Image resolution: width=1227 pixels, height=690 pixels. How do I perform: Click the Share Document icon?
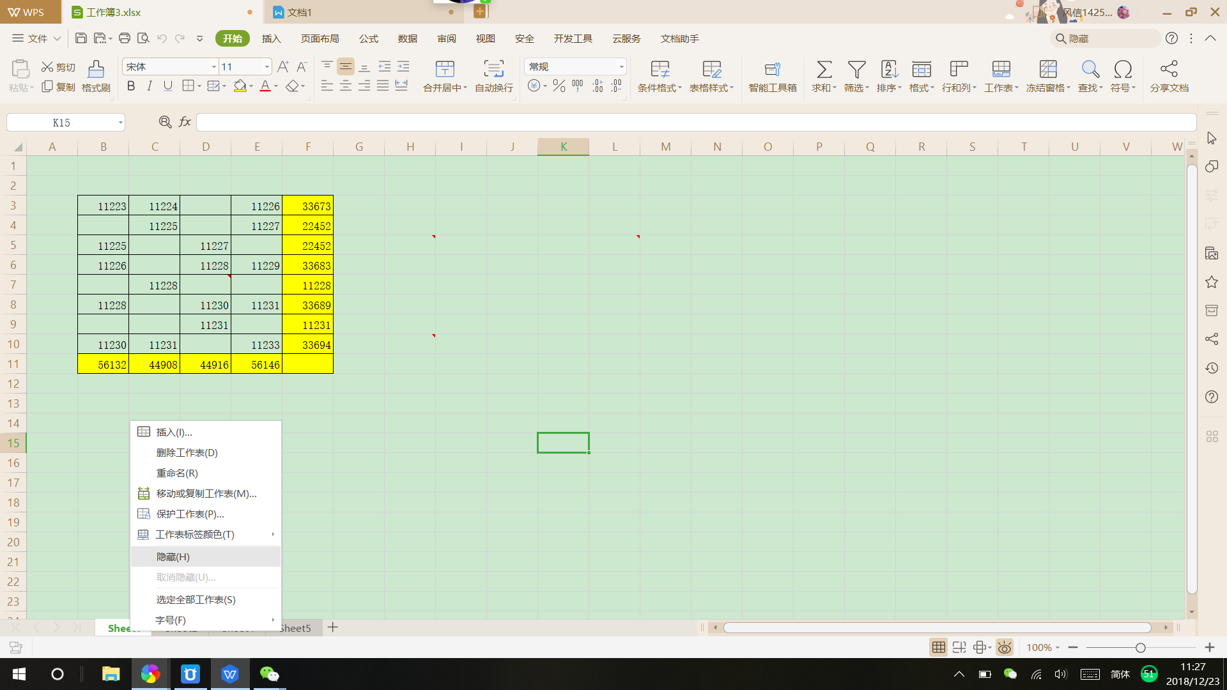tap(1169, 69)
